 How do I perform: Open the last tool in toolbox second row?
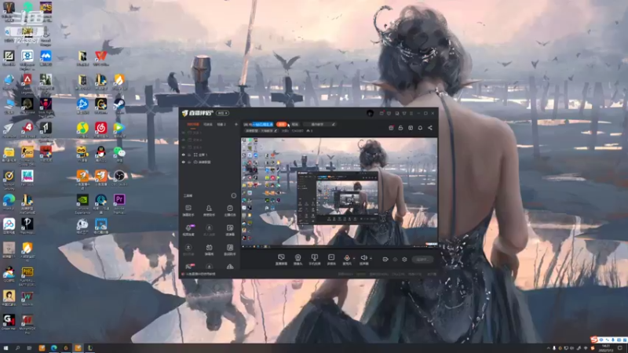(230, 230)
